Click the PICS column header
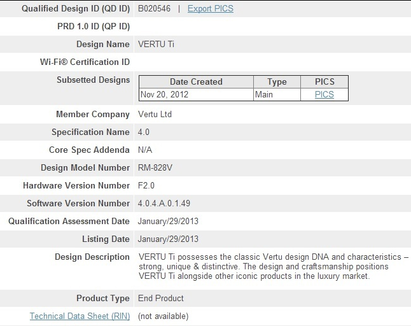The width and height of the screenshot is (411, 326). [x=324, y=82]
